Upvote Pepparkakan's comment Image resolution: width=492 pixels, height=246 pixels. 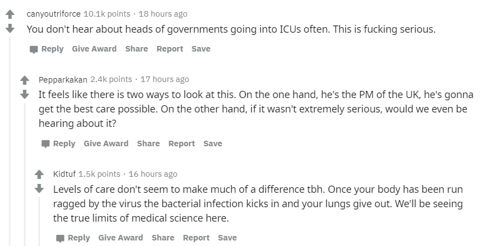pos(24,80)
